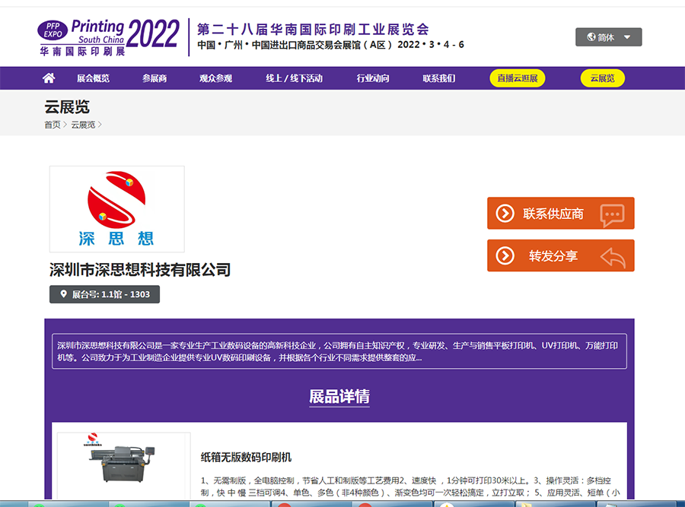
Task: Click the yellow 直播云逛展 button
Action: pos(518,78)
